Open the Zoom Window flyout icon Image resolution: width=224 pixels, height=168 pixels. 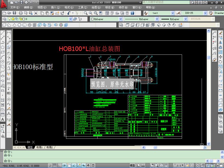(96, 13)
